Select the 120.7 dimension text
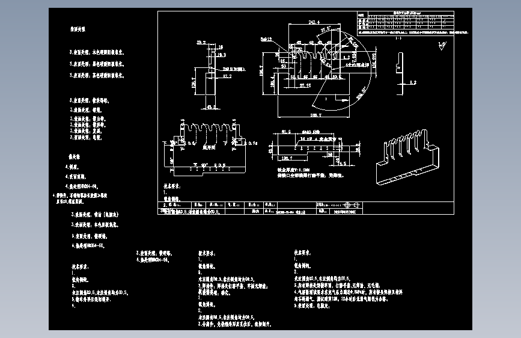Screen dimensions: 521x338 point(287,158)
